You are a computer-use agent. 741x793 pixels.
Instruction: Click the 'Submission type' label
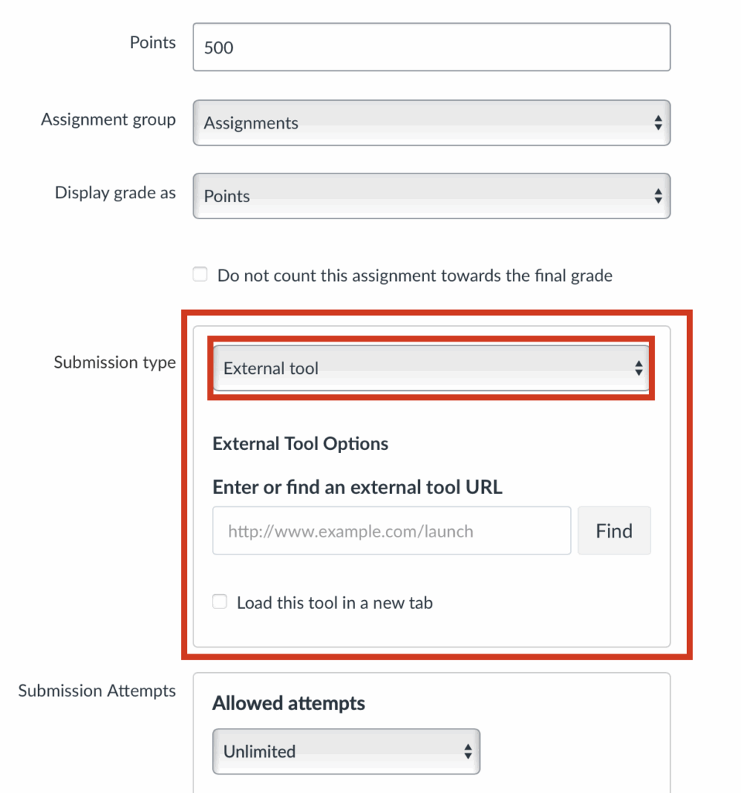pyautogui.click(x=114, y=362)
